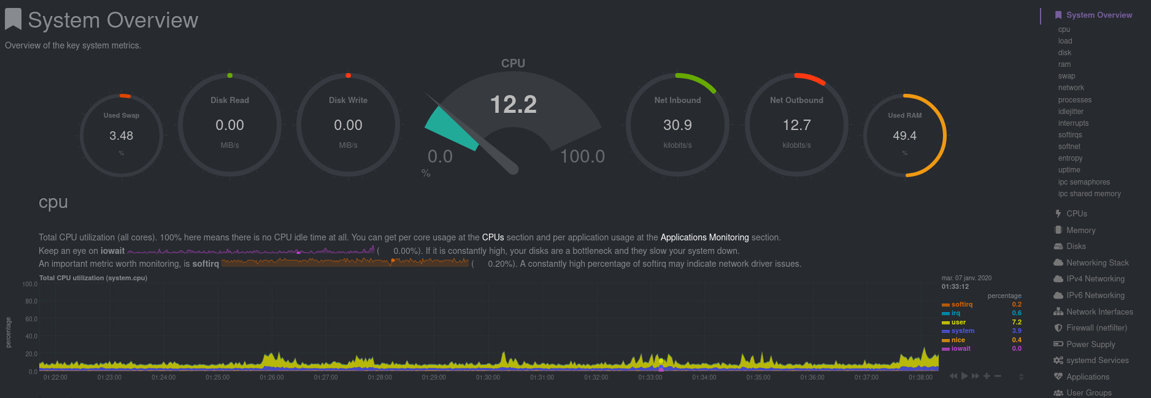Click the percentage legend header
The width and height of the screenshot is (1151, 398).
[x=1004, y=296]
